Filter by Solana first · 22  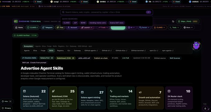tap(47, 58)
